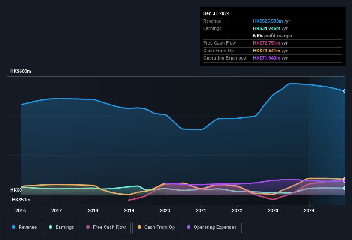The height and width of the screenshot is (240, 352).
Task: Click the HK$34.246m earnings value
Action: tap(267, 28)
